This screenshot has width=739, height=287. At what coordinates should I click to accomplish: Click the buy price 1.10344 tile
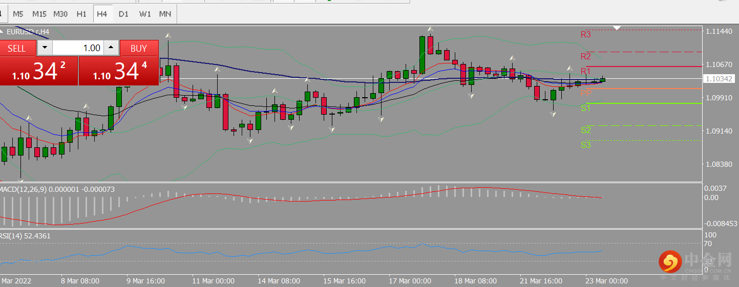118,71
